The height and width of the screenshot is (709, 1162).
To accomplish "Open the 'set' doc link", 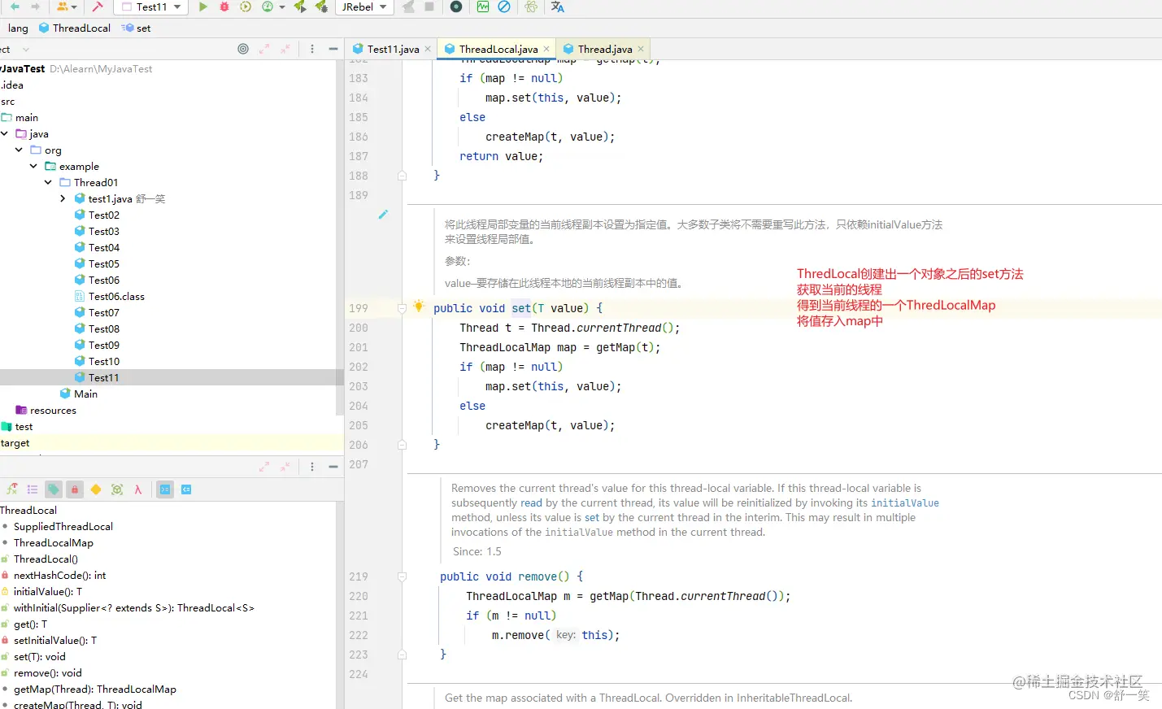I will [x=592, y=517].
